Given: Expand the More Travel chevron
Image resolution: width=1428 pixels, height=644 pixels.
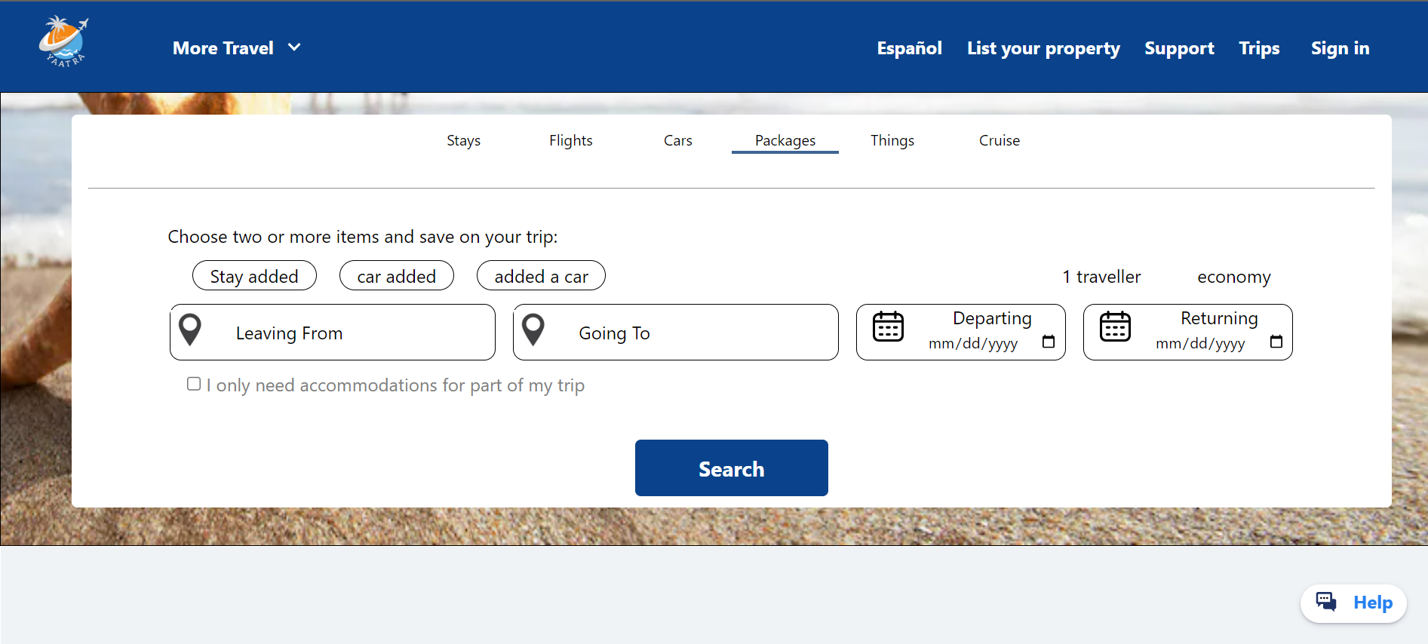Looking at the screenshot, I should click(295, 48).
